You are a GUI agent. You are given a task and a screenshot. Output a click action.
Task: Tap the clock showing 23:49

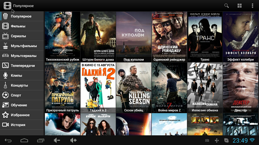pyautogui.click(x=240, y=141)
